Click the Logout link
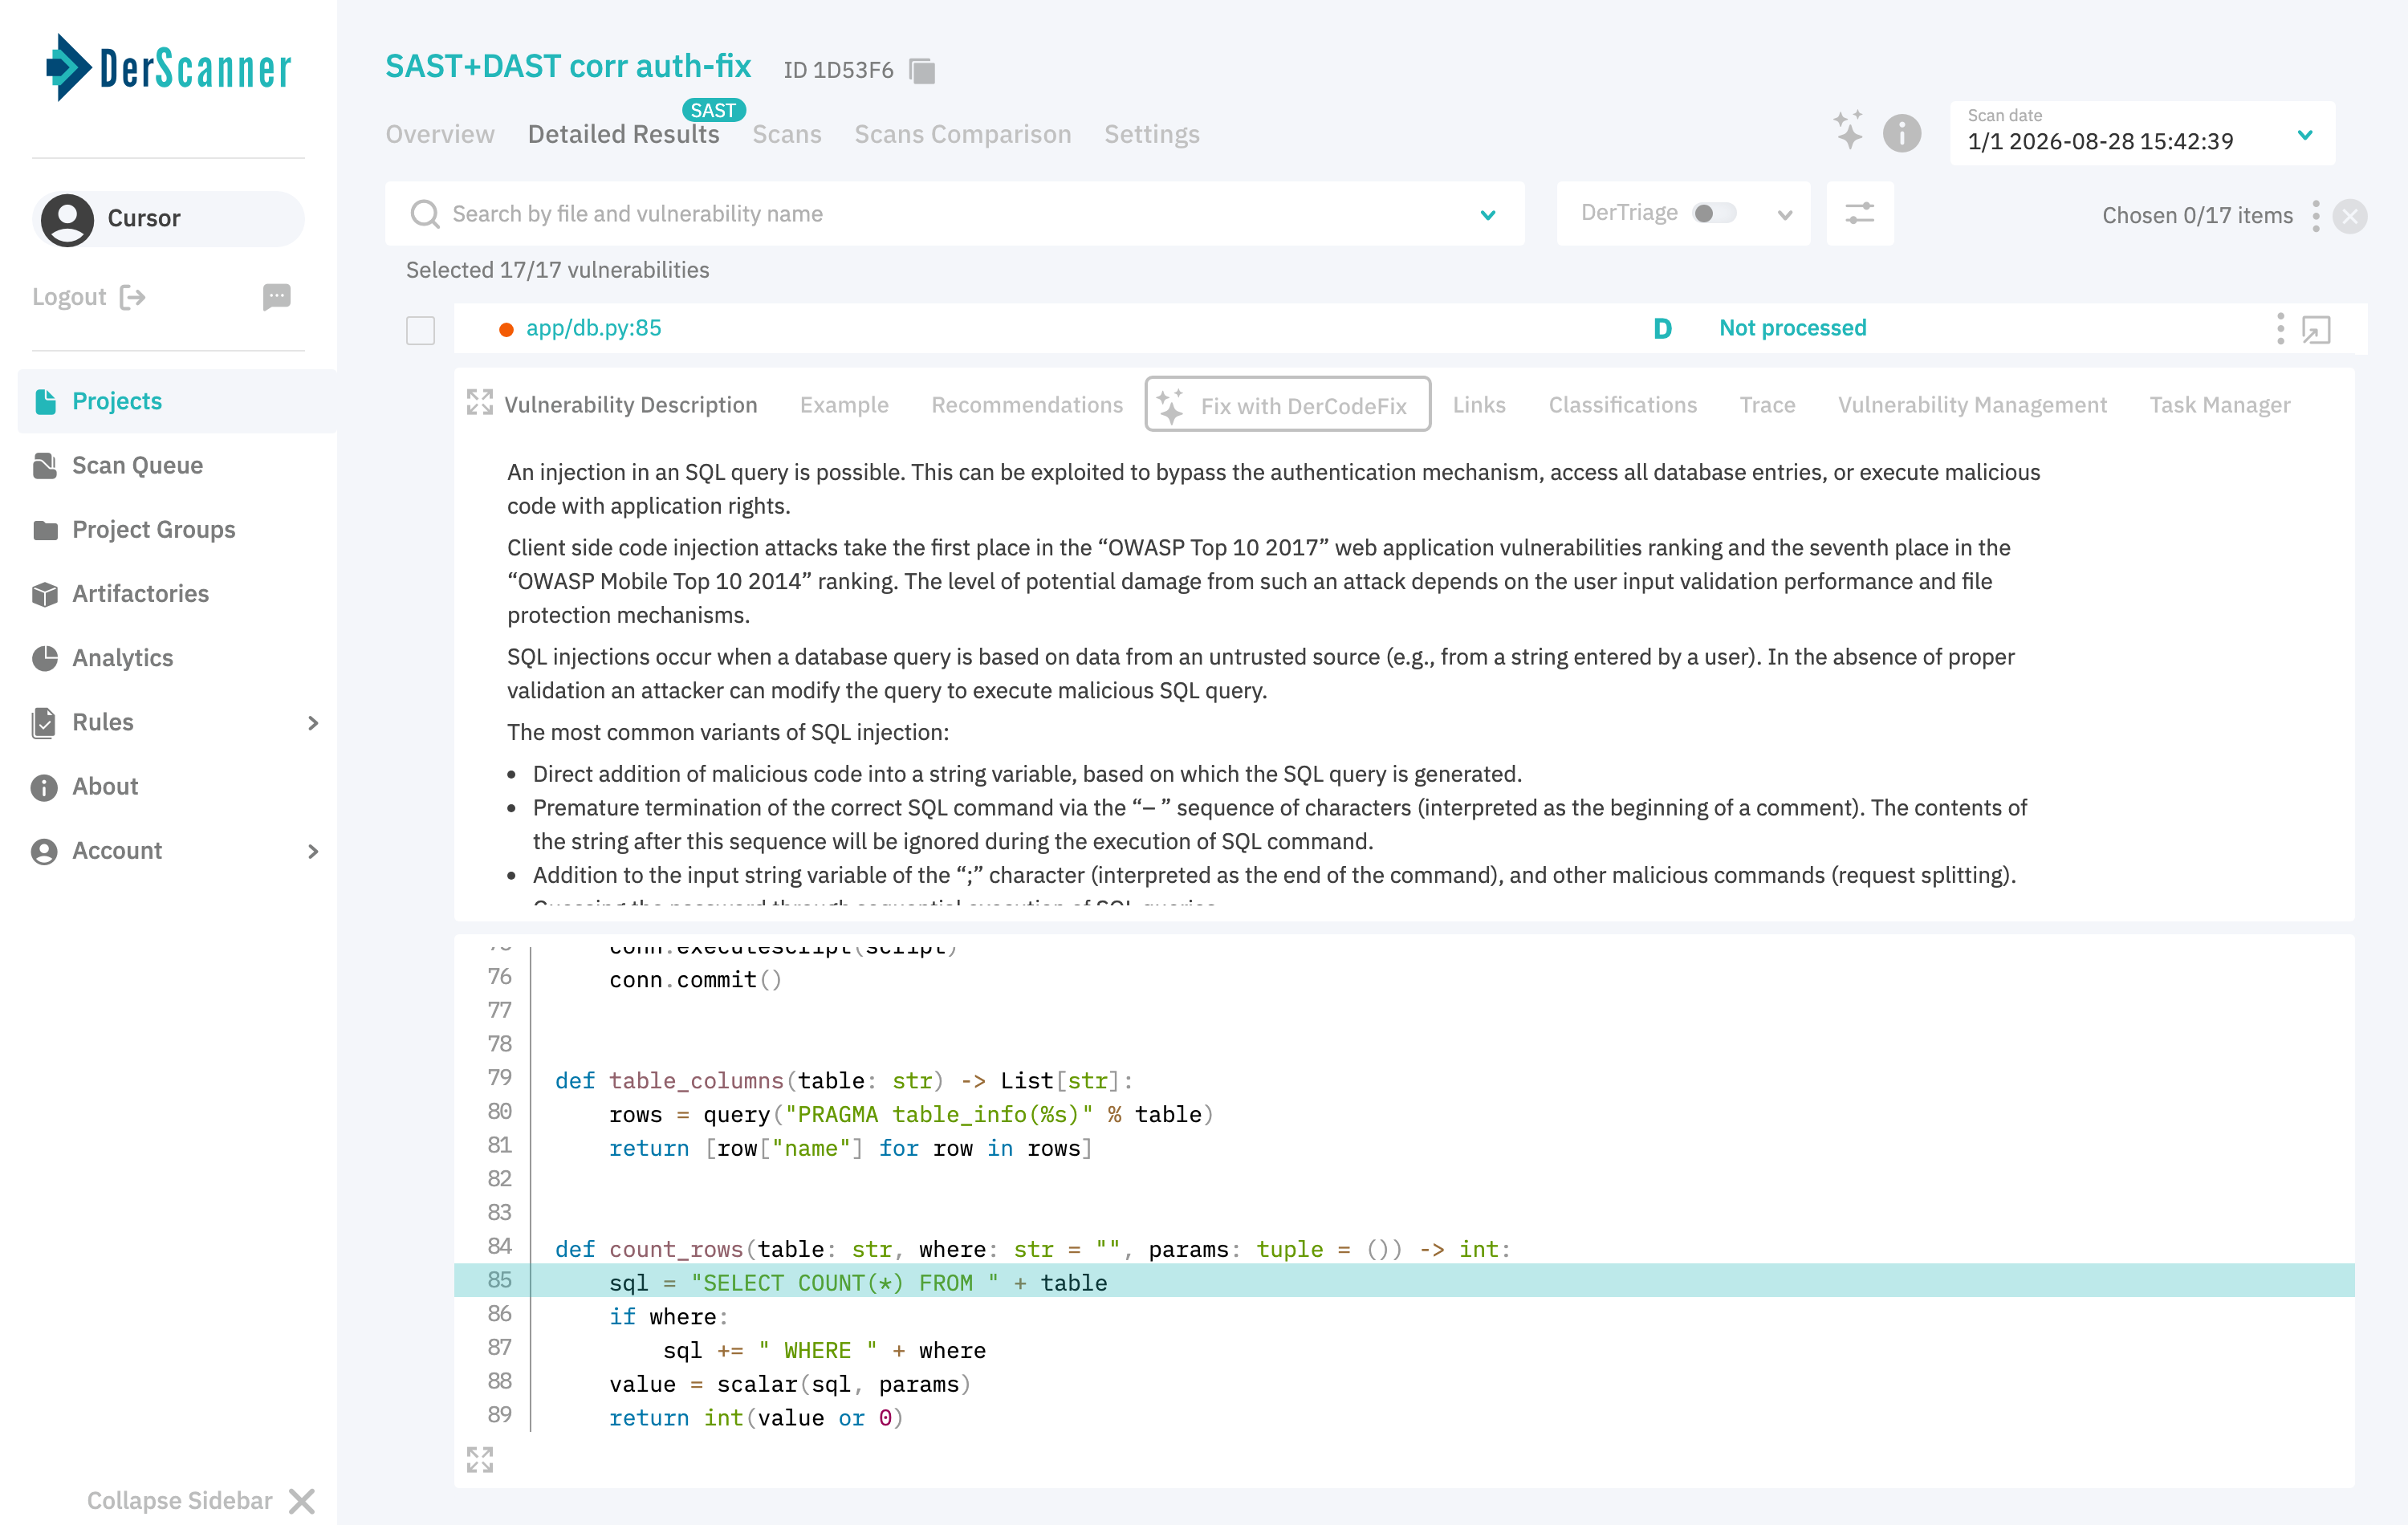 coord(69,297)
